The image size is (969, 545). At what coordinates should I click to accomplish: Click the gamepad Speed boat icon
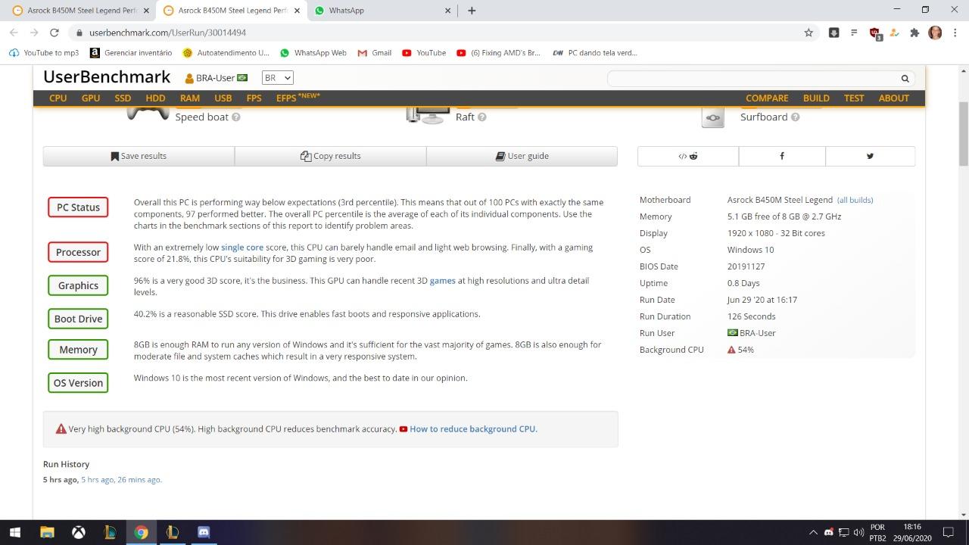[x=148, y=114]
